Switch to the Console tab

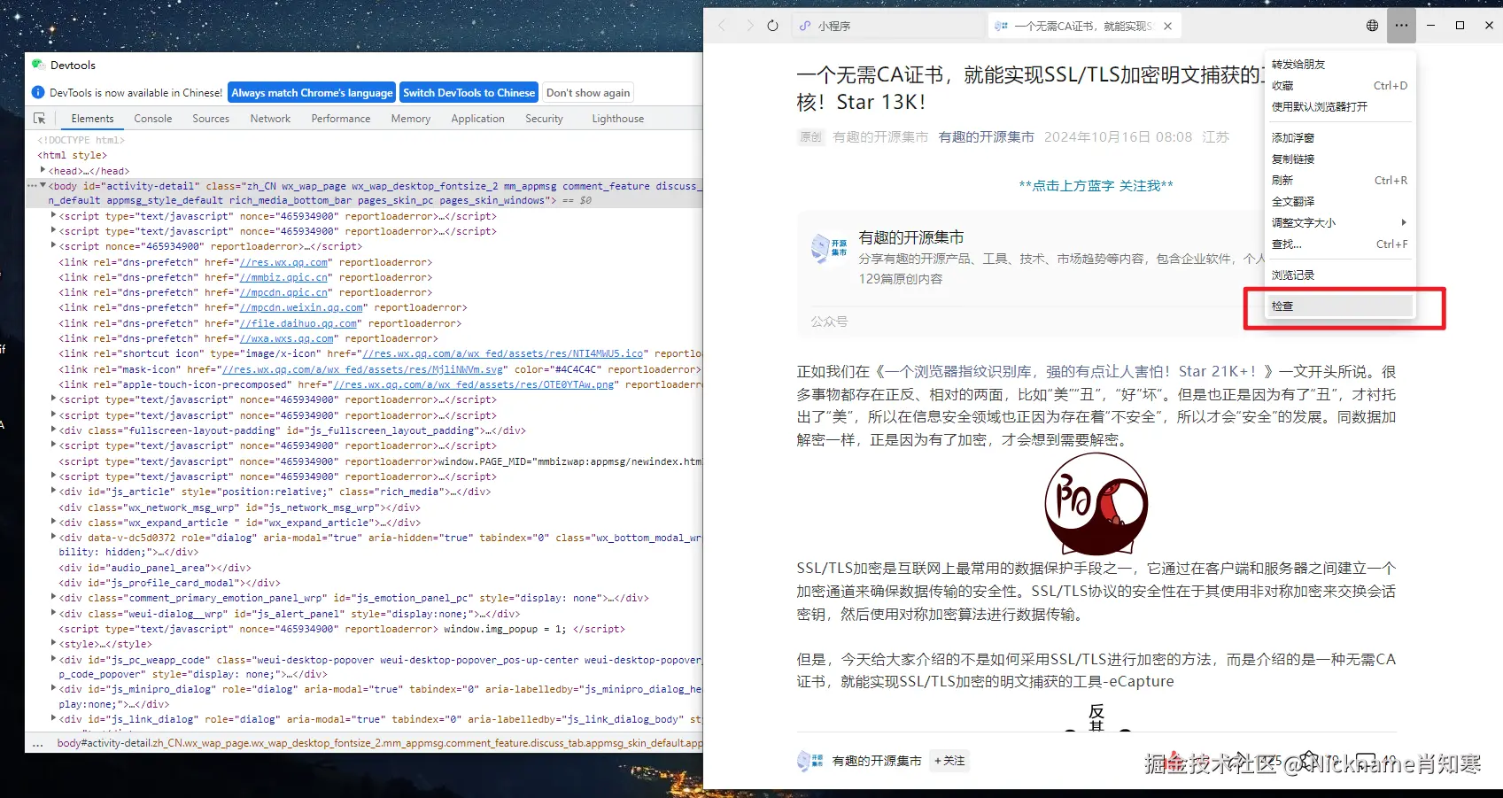pyautogui.click(x=153, y=119)
